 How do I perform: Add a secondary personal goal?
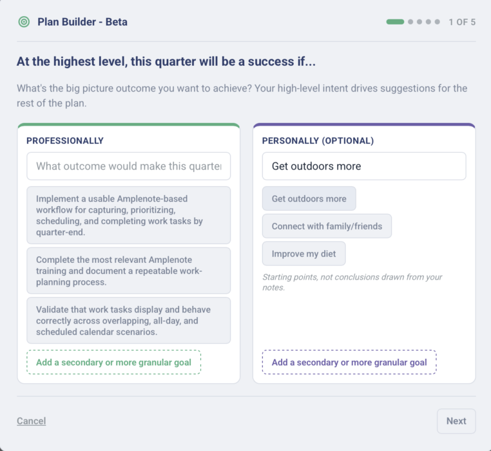349,362
